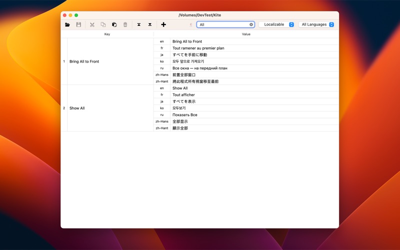Click the move-to-top arrow icon
Image resolution: width=400 pixels, height=250 pixels.
coord(139,24)
